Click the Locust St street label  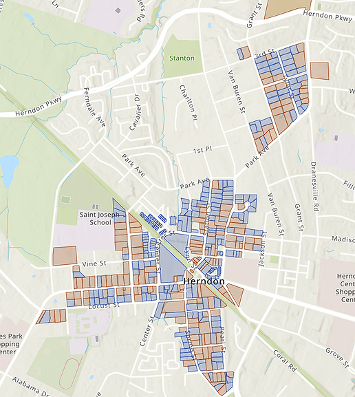pos(104,305)
